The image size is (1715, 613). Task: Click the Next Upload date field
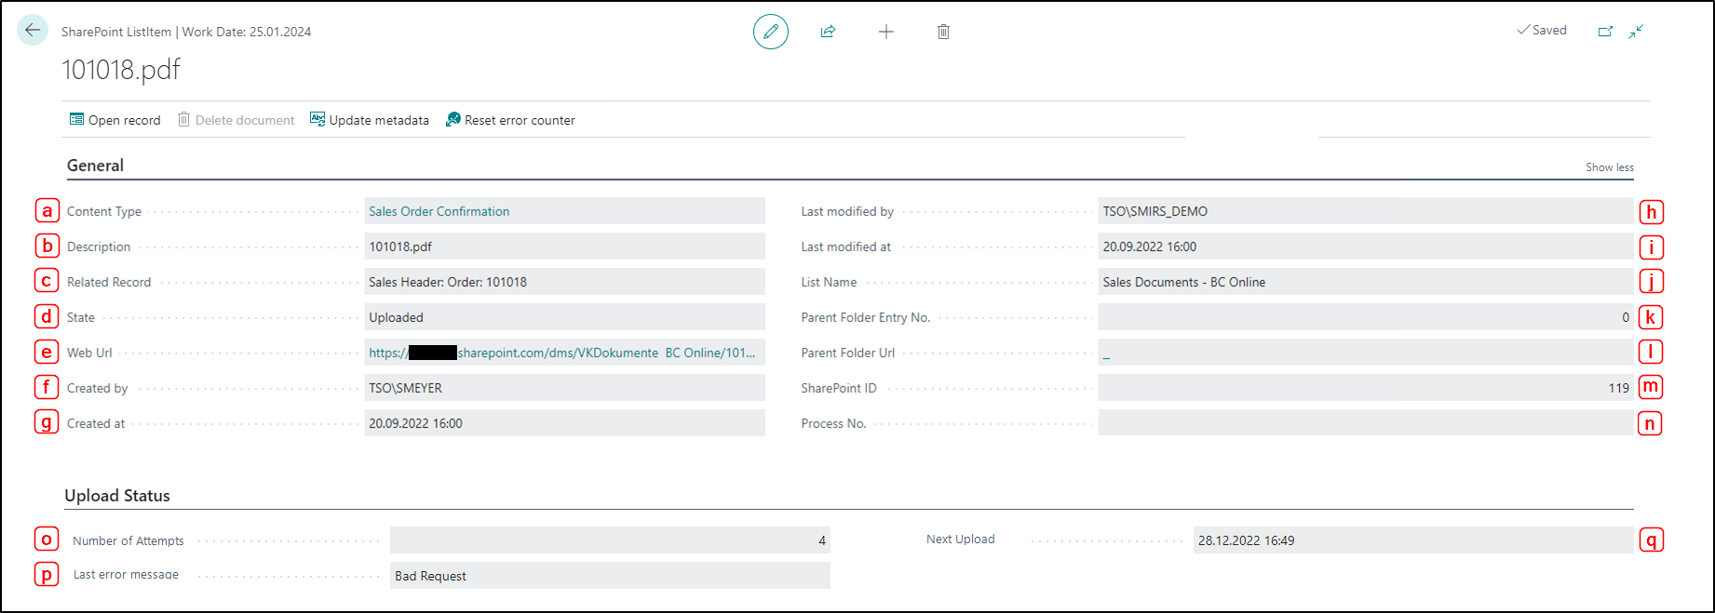coord(1413,540)
